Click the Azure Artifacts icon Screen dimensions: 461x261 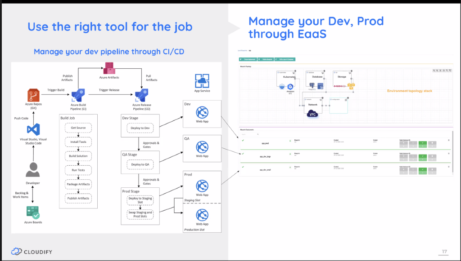point(109,68)
